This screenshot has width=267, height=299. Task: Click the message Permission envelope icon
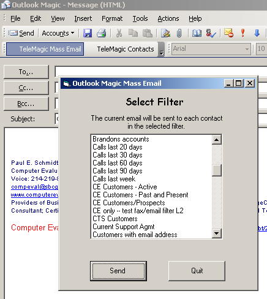pyautogui.click(x=228, y=33)
